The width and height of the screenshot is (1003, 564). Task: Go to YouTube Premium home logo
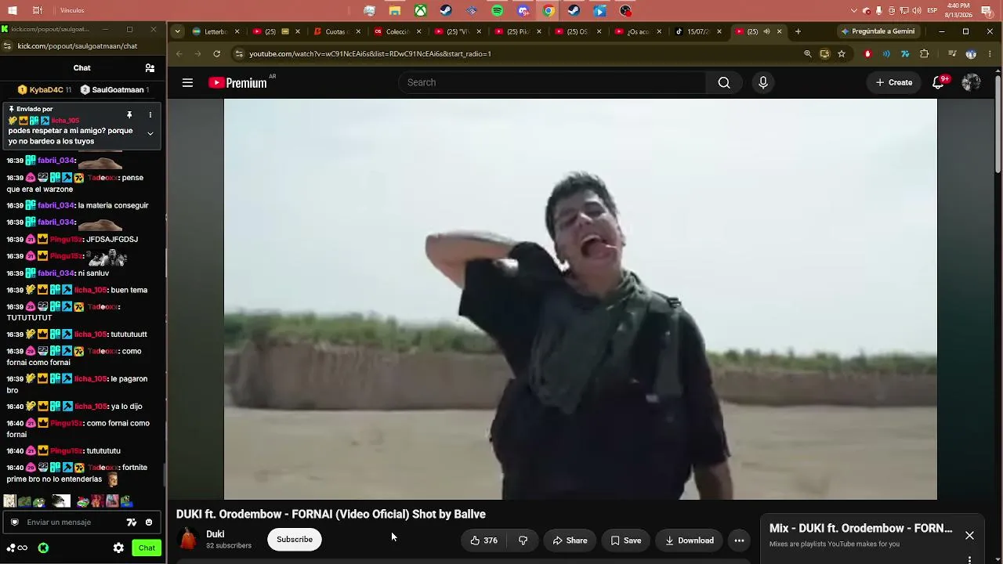click(x=238, y=82)
